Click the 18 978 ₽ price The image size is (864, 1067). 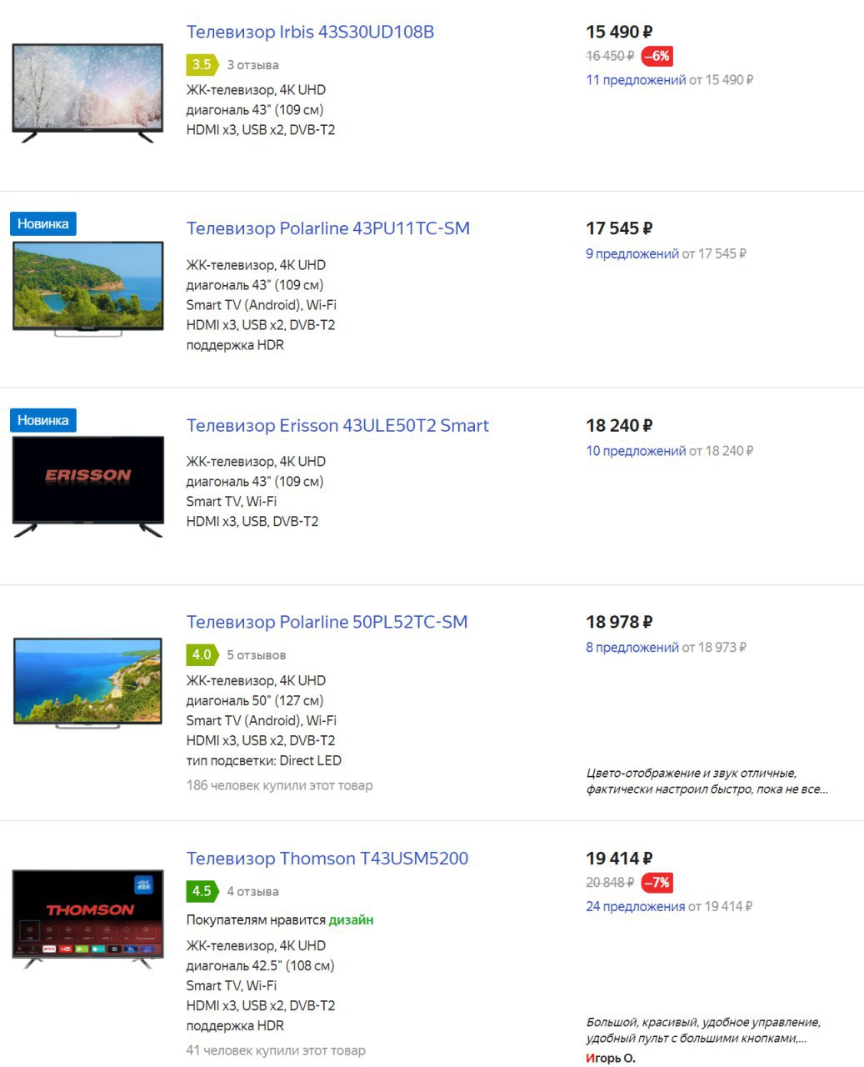(x=619, y=622)
